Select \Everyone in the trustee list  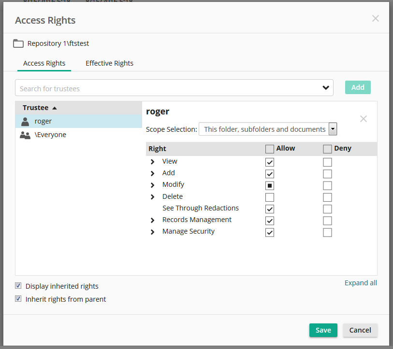(x=79, y=135)
